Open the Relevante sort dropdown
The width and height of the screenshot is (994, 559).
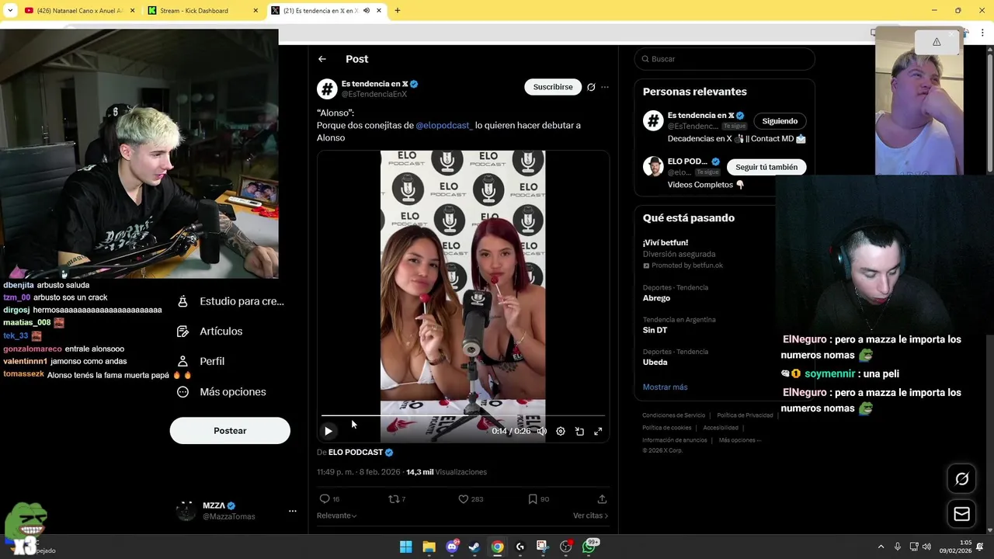pyautogui.click(x=336, y=516)
